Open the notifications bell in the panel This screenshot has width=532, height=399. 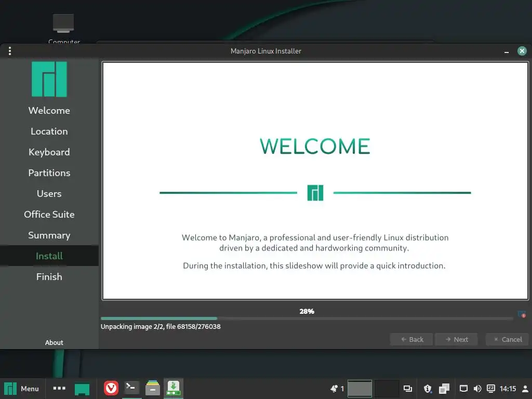334,389
